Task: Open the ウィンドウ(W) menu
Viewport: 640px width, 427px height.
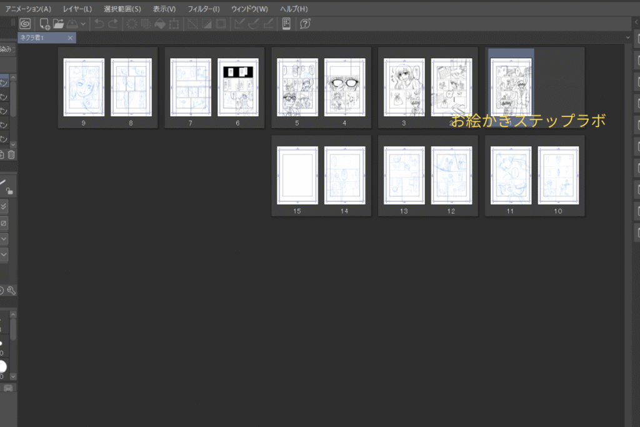Action: (x=249, y=9)
